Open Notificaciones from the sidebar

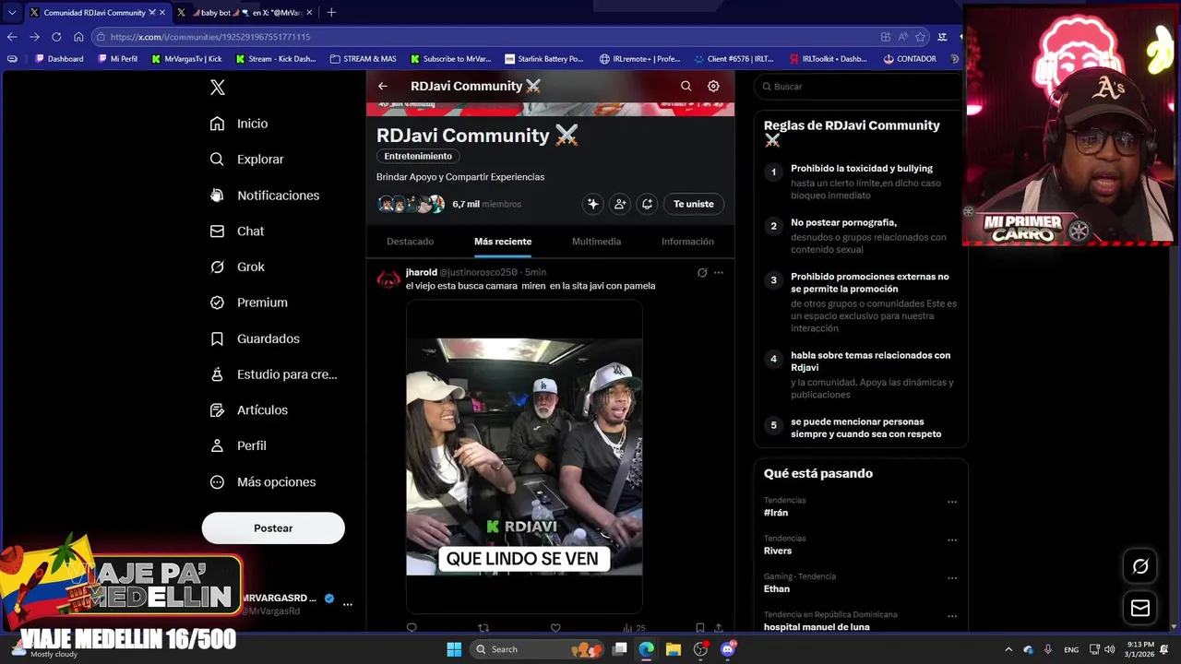[264, 196]
